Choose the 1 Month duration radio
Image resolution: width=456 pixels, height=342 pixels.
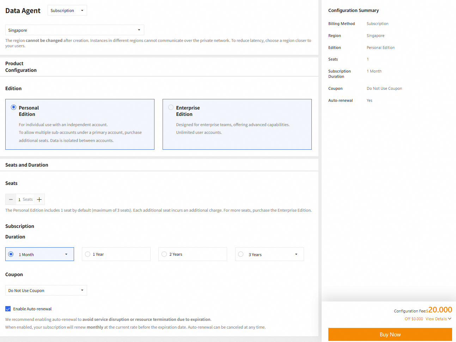(11, 254)
